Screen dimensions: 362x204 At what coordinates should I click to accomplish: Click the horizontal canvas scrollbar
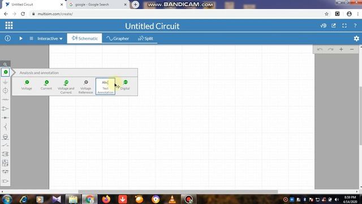[178, 192]
